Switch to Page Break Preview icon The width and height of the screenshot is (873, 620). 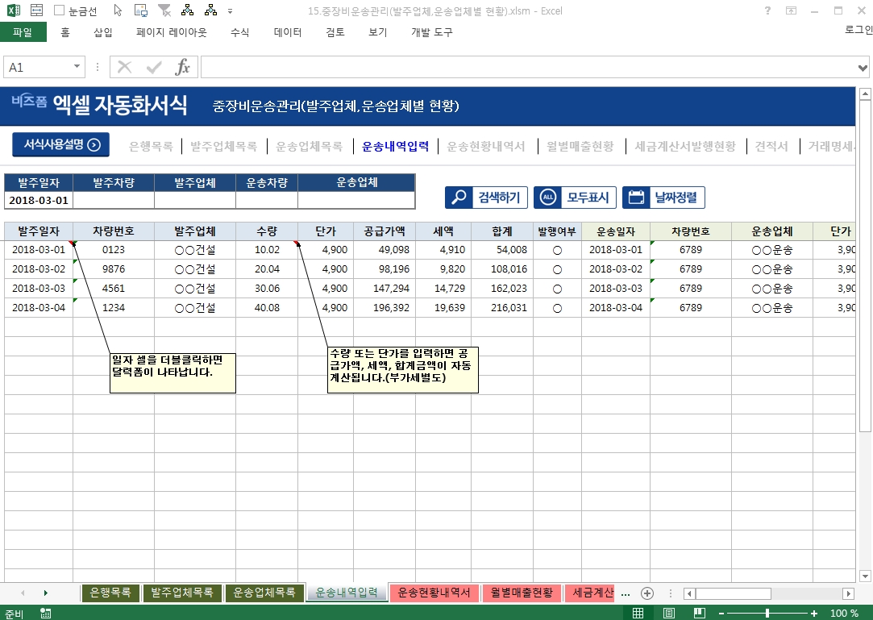pos(698,614)
